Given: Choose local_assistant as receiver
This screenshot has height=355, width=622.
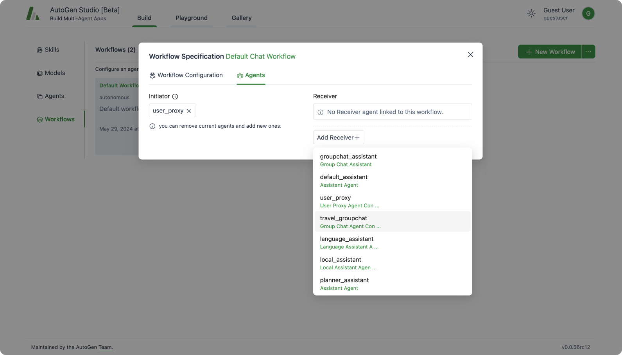Looking at the screenshot, I should tap(393, 263).
